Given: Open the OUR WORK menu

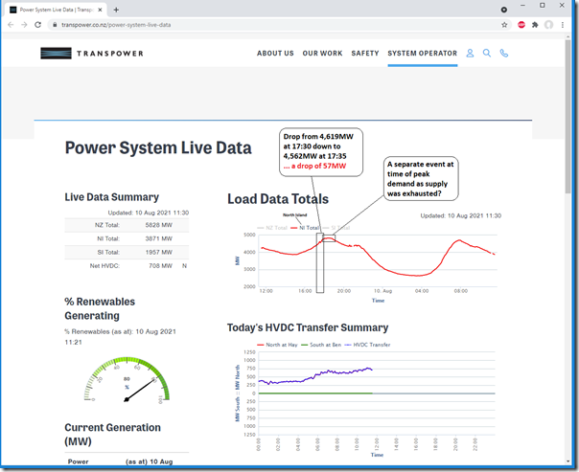Looking at the screenshot, I should click(322, 54).
